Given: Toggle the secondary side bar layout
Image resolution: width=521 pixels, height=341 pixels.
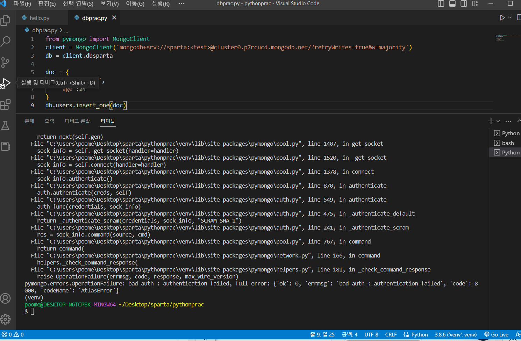Looking at the screenshot, I should [x=464, y=3].
